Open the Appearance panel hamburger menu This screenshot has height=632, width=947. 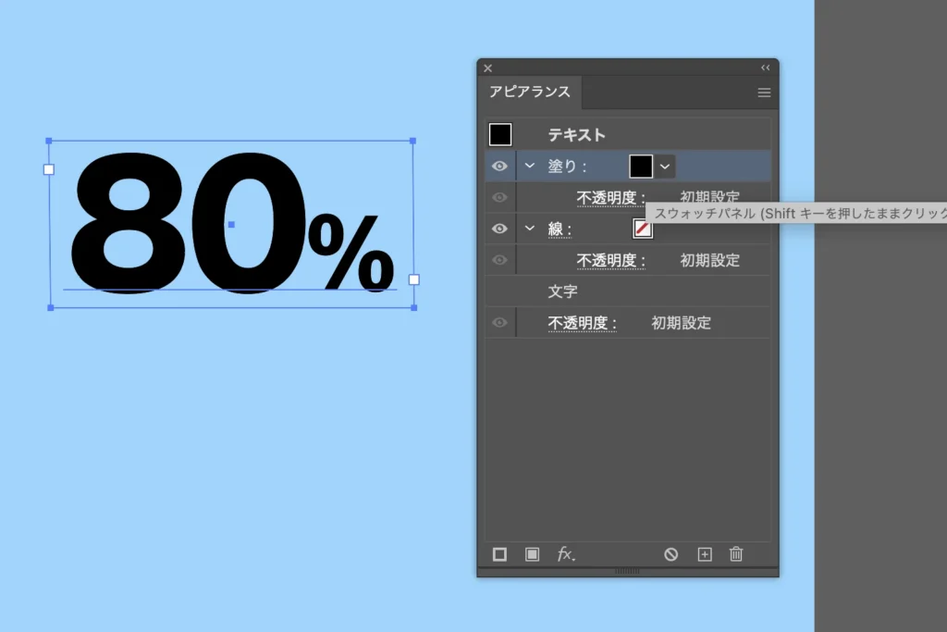click(x=764, y=93)
